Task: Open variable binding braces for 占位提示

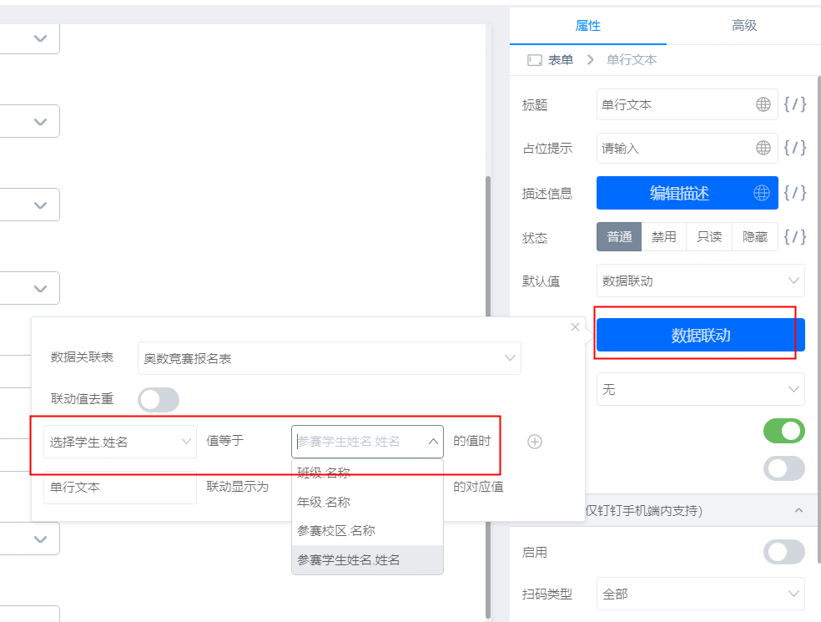Action: [794, 148]
